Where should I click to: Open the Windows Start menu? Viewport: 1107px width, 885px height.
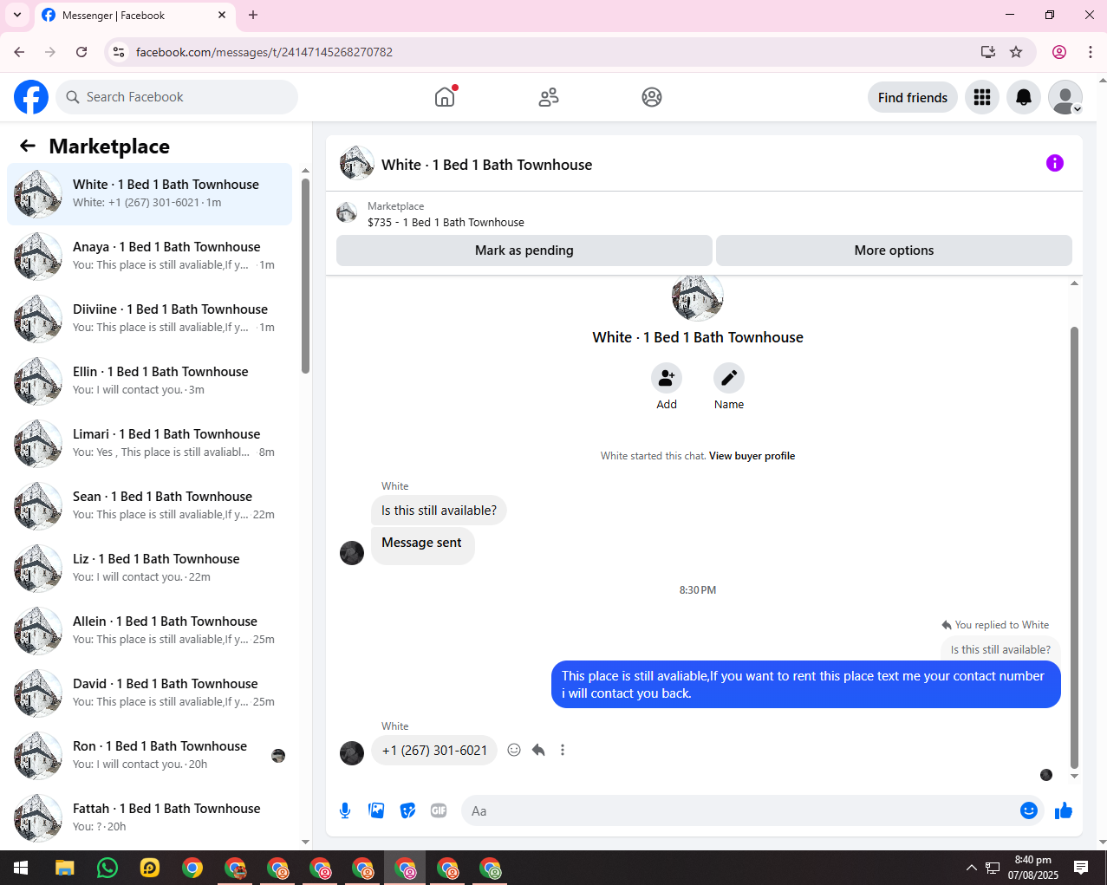tap(21, 868)
